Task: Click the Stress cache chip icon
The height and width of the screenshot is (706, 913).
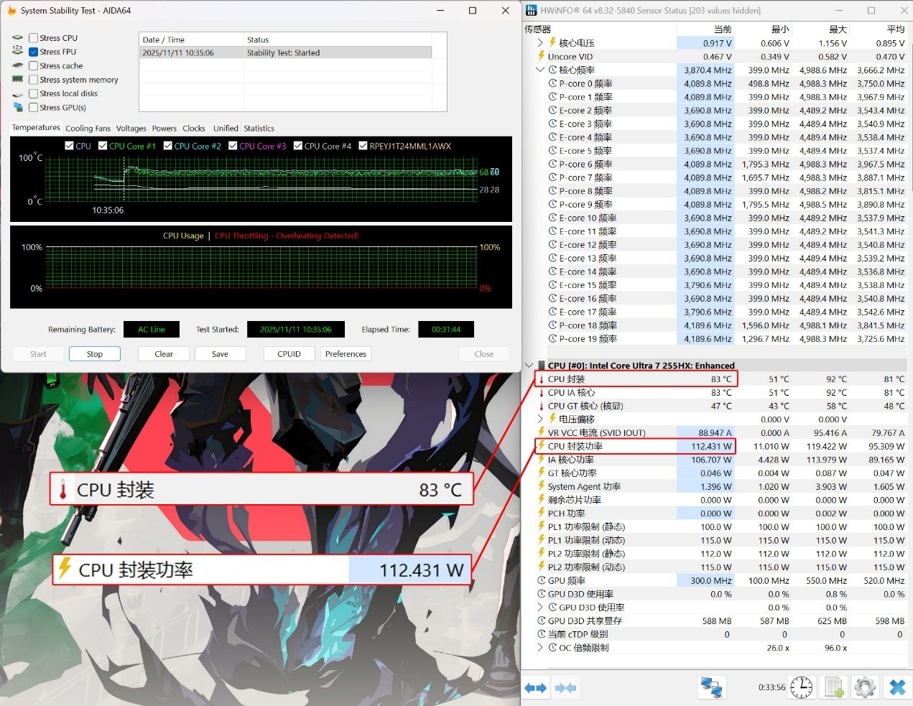Action: tap(17, 65)
